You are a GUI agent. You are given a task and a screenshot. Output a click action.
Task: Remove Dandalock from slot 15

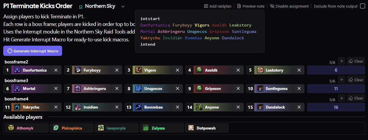299,107
